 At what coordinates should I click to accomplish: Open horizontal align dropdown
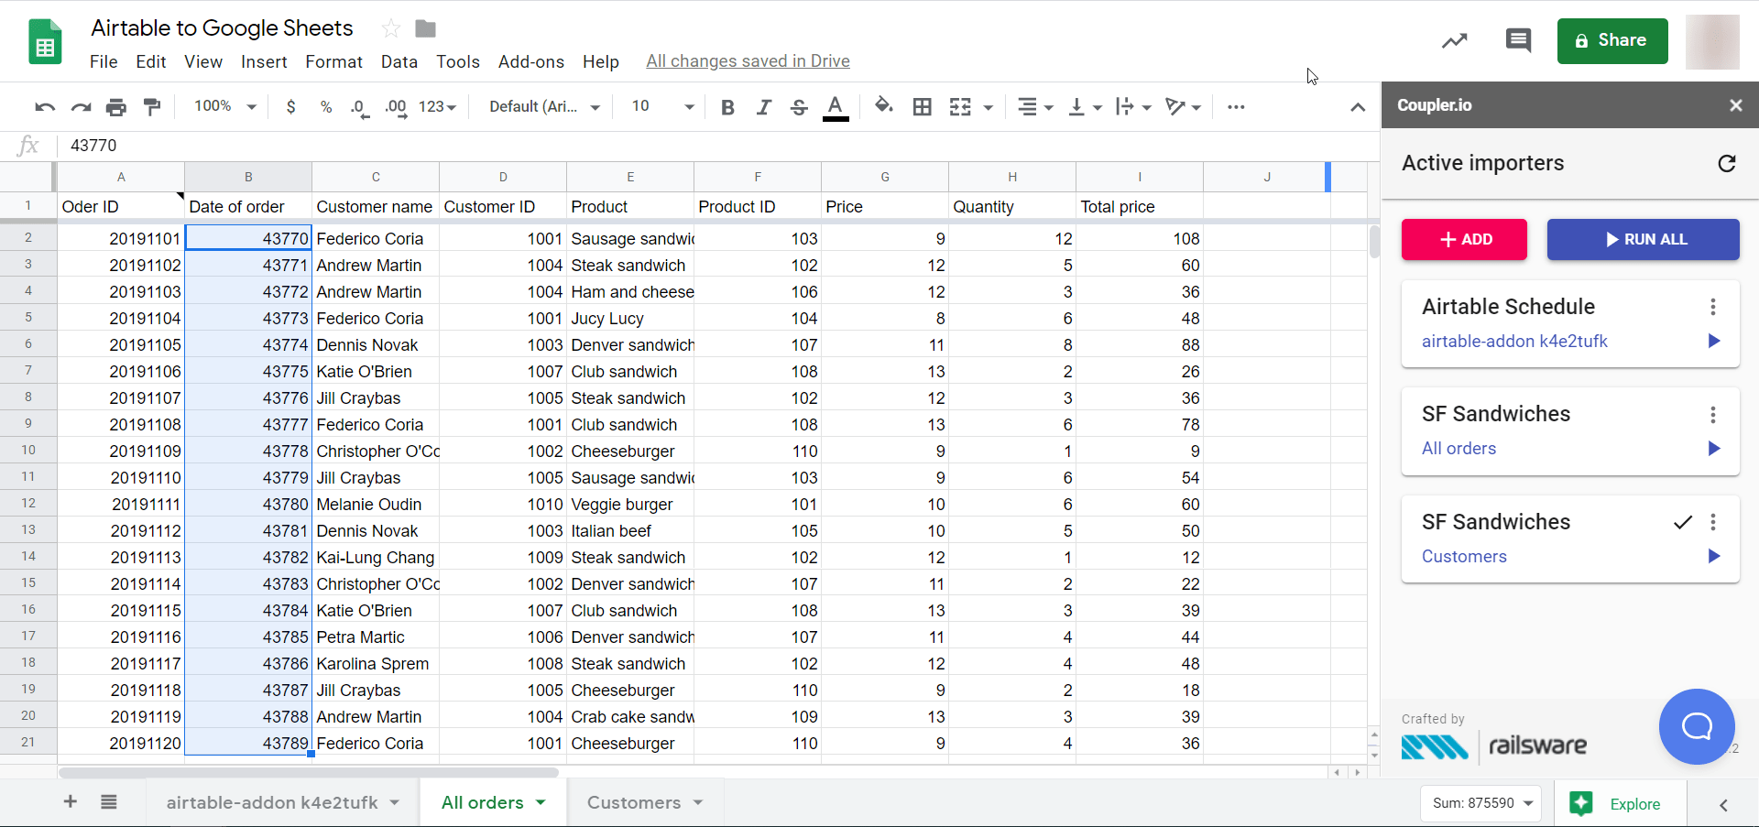(1036, 107)
